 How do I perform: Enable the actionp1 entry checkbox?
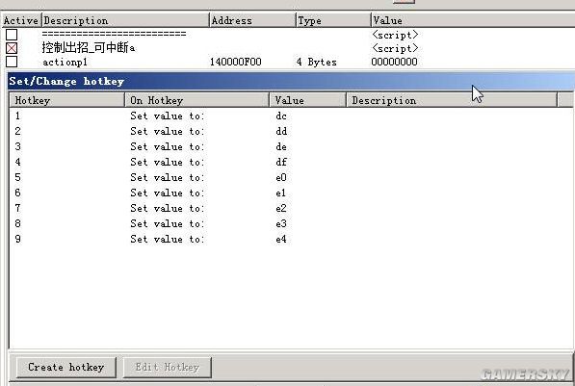pos(12,62)
